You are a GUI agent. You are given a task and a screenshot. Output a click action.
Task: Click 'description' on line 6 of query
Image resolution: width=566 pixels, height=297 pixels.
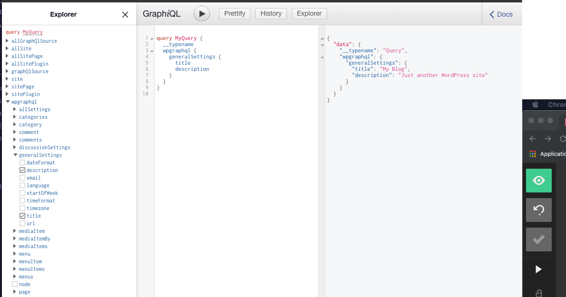click(x=192, y=69)
